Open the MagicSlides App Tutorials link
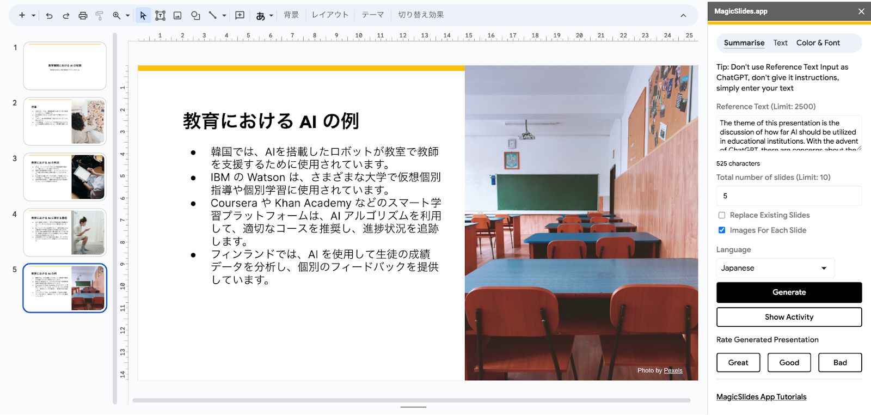 point(761,397)
